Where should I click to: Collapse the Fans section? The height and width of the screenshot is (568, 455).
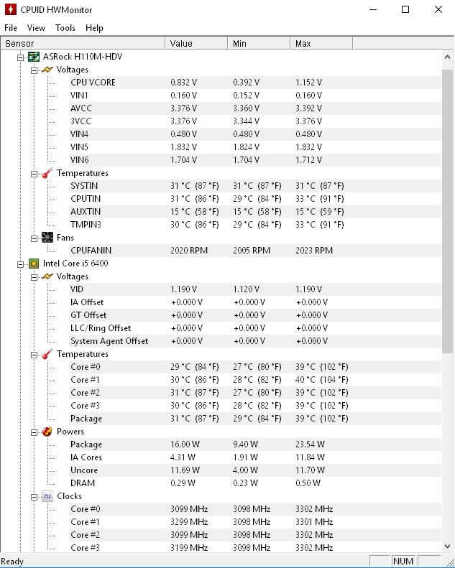pos(34,238)
